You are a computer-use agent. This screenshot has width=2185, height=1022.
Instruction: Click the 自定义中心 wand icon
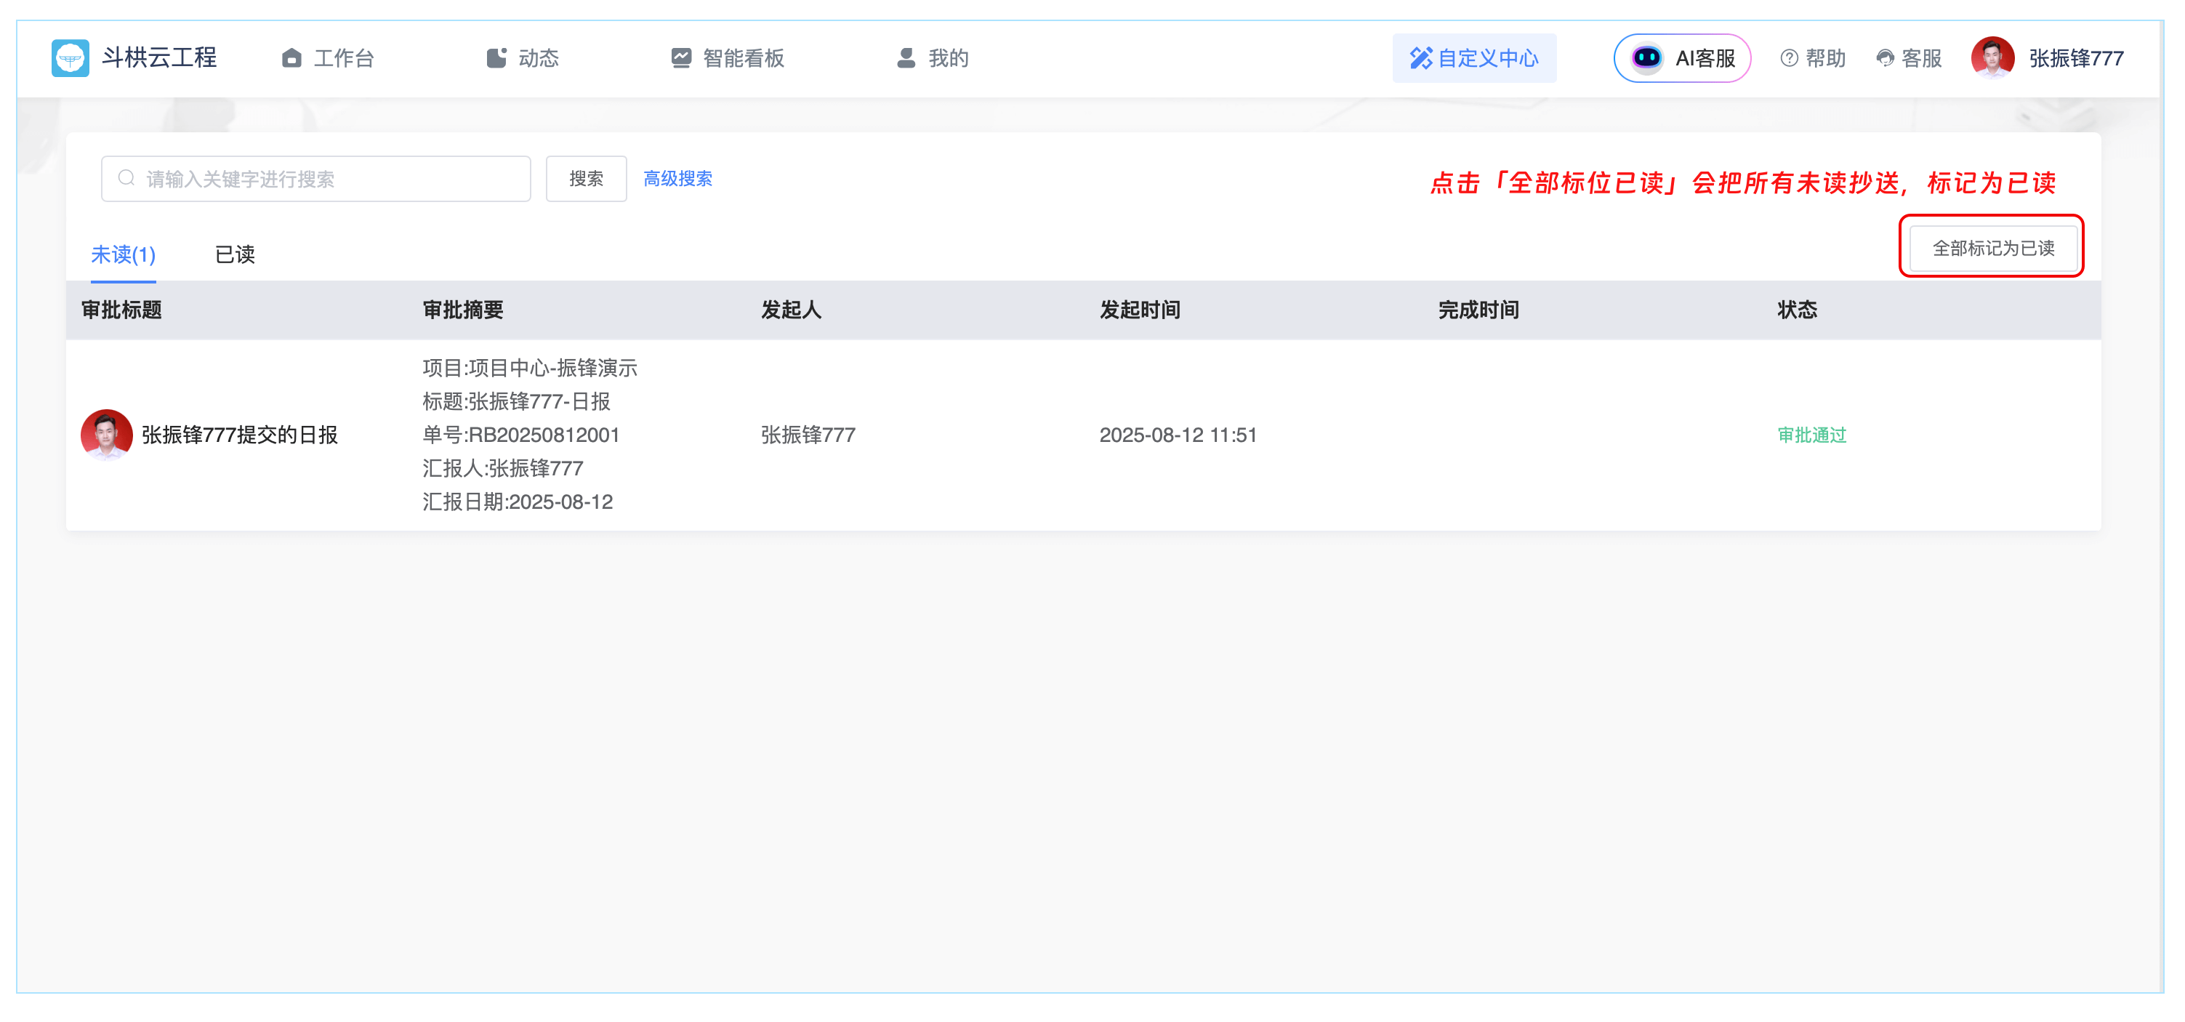[x=1421, y=57]
